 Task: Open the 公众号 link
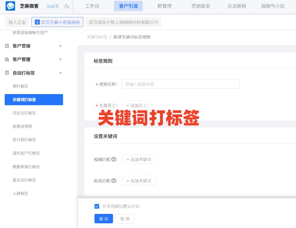(53, 6)
